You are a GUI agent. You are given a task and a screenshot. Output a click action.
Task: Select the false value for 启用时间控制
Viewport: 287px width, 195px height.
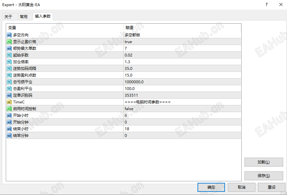point(182,109)
